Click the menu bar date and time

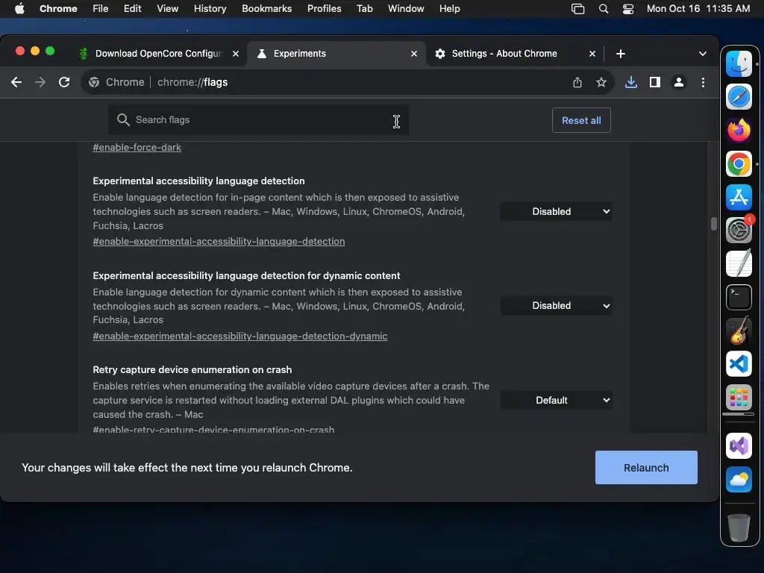[698, 9]
